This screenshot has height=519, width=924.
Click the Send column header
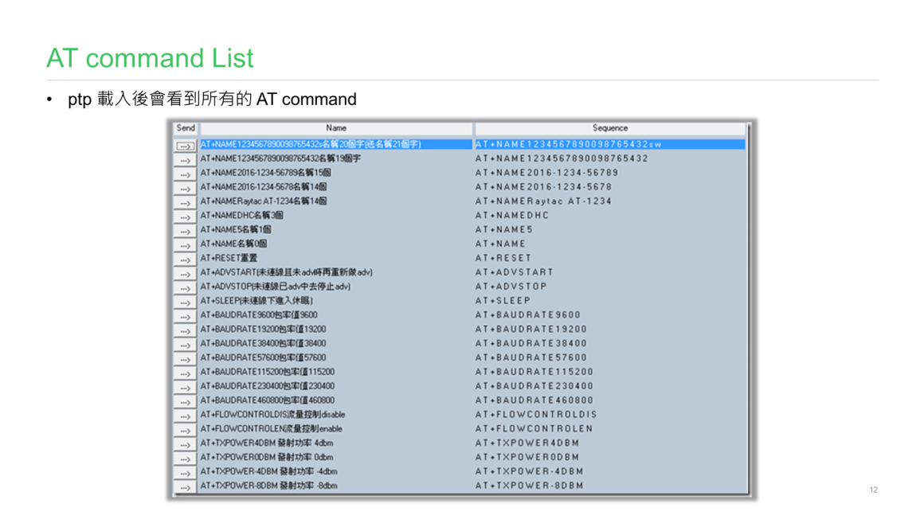click(x=186, y=128)
